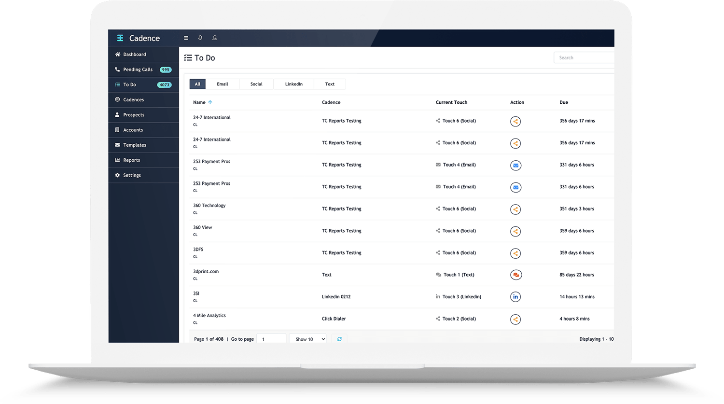
Task: Open the Reports section
Action: (x=144, y=160)
